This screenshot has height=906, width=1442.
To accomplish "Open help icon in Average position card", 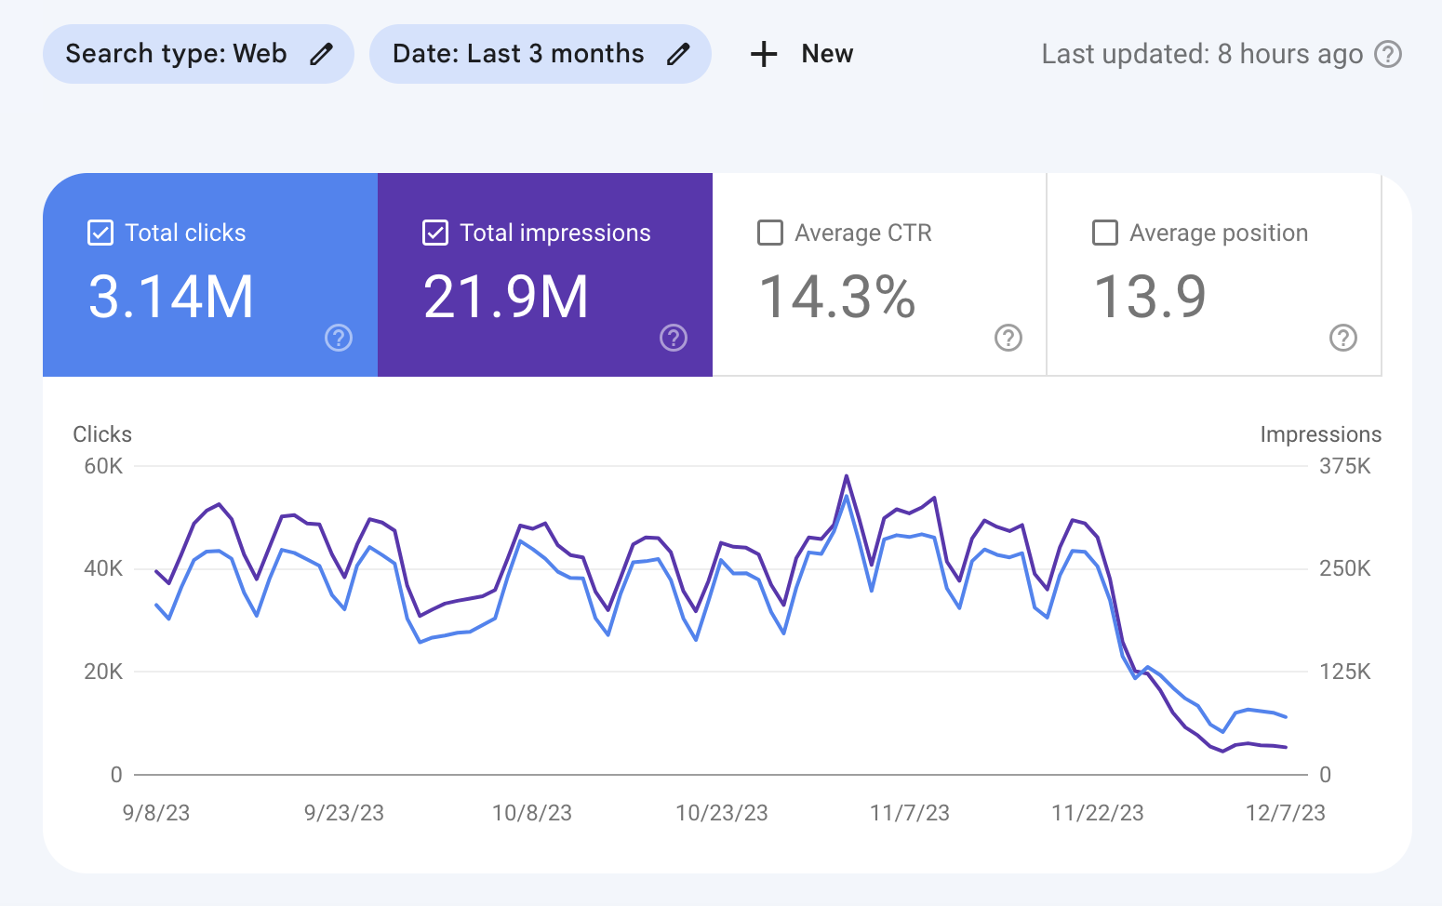I will 1343,338.
